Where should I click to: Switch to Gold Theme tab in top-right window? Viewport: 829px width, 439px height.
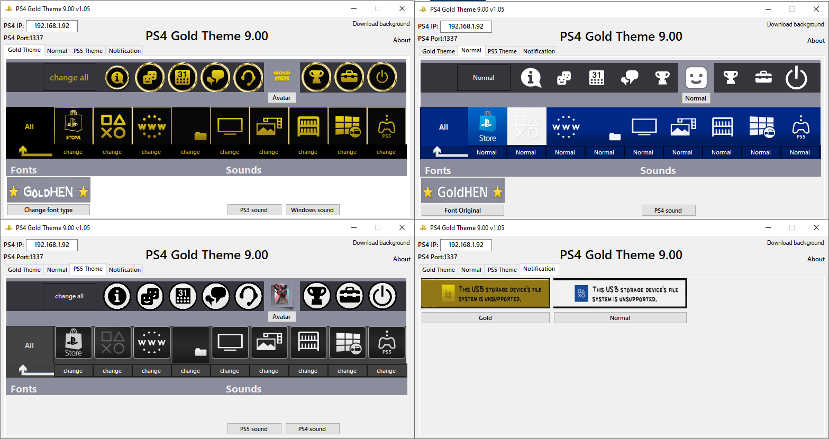point(439,51)
